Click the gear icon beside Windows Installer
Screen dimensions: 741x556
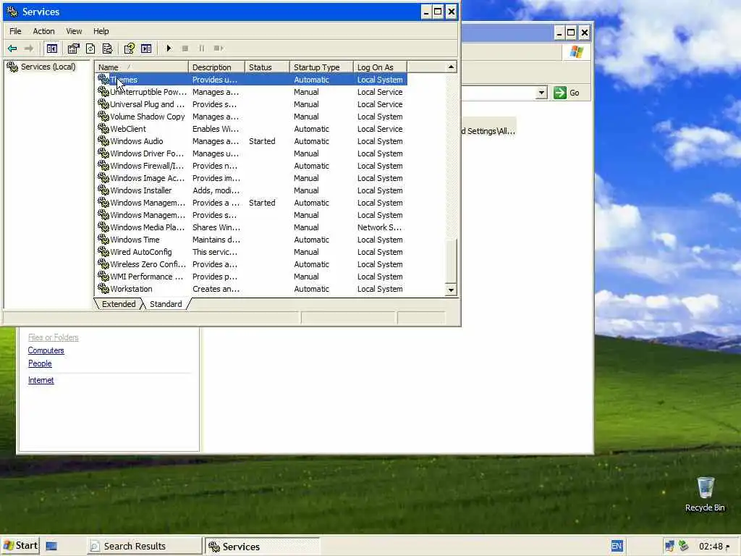coord(103,190)
